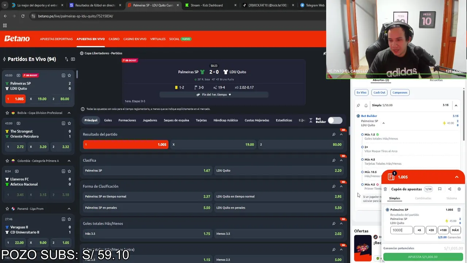Screen dimensions: 467x263
Task: Select draw odds 3.20 in The Strongest match
Action: tap(38, 146)
